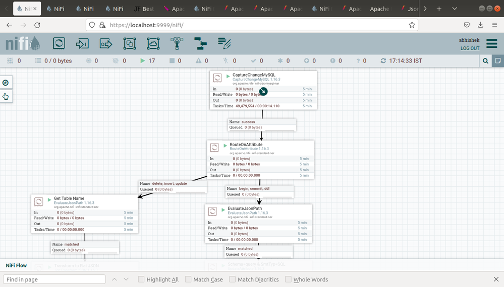Screen dimensions: 504x287
Task: Select the Process Group toolbar icon
Action: (x=130, y=44)
